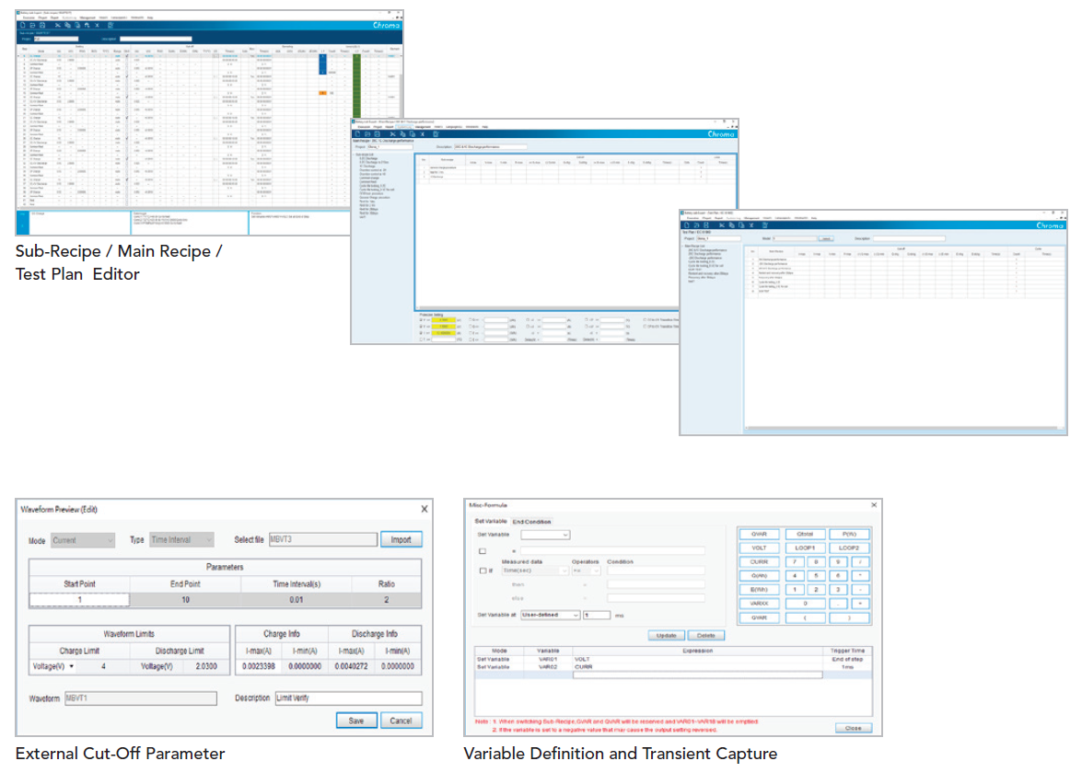
Task: Click New file icon in Test Plan window toolbar
Action: pos(687,225)
